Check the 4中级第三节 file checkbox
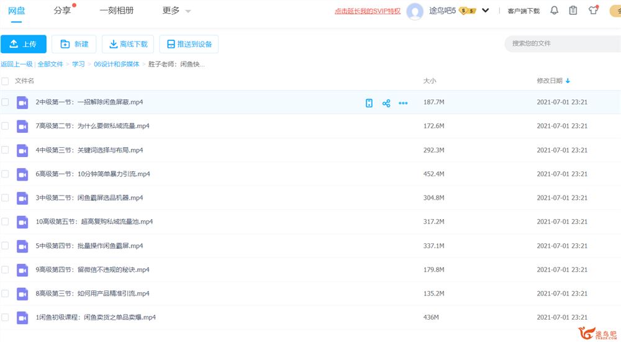Viewport: 621px width, 342px height. [5, 150]
